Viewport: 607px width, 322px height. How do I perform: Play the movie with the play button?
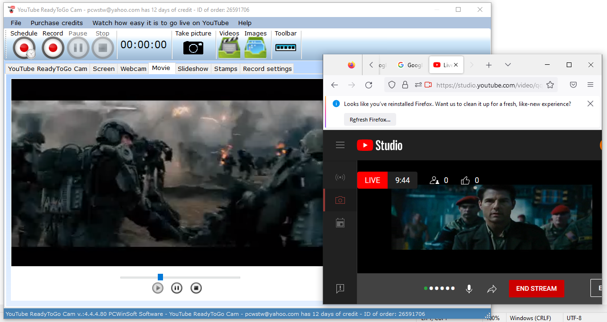[158, 287]
